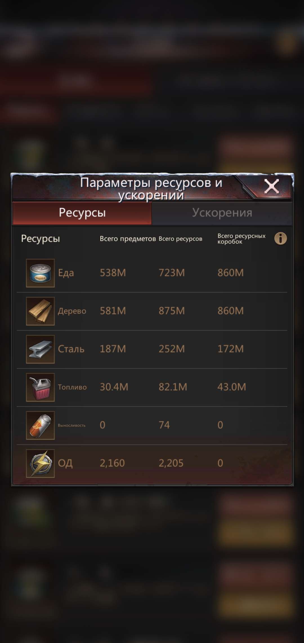Click the ОД lightning bolt icon

pos(40,463)
